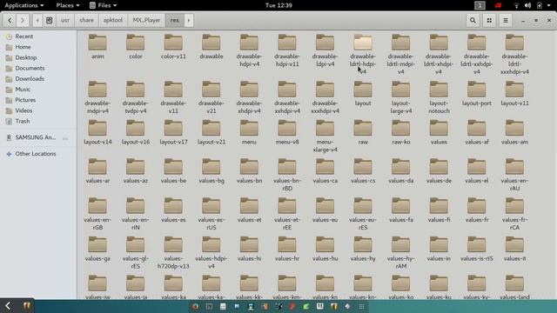Image resolution: width=557 pixels, height=313 pixels.
Task: Select the values-en-rAU folder
Action: tap(514, 175)
